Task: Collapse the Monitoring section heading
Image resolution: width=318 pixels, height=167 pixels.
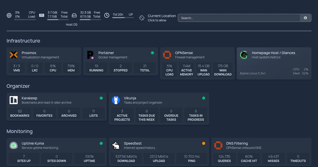Action: point(19,131)
